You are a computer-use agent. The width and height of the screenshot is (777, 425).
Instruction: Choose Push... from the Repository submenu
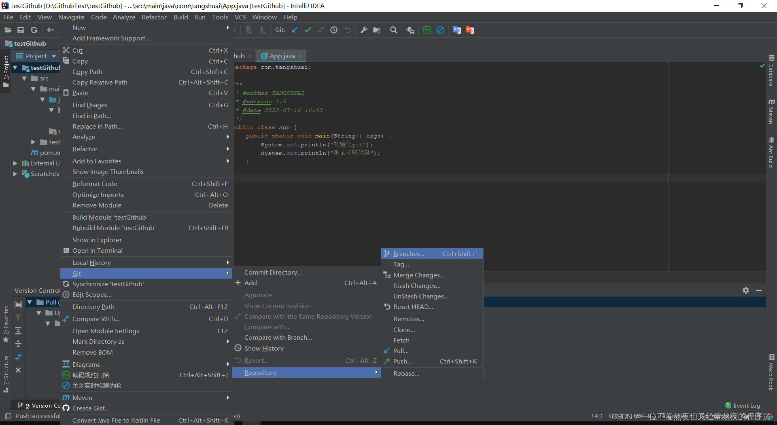[432, 361]
